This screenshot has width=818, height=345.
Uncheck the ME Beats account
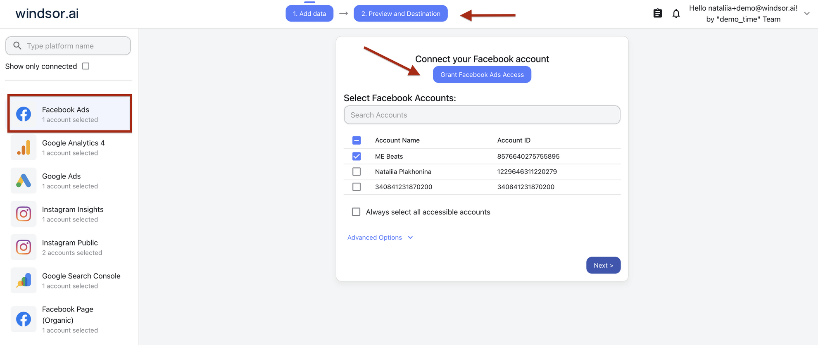coord(357,156)
